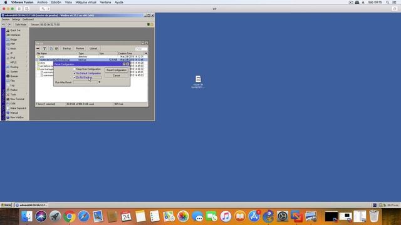This screenshot has height=225, width=401.
Task: Click the filter funnel icon in File List
Action: pos(44,49)
